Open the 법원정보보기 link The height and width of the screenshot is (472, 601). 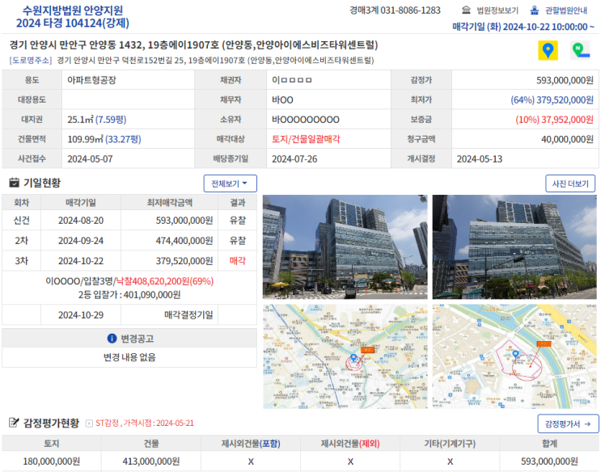[497, 11]
